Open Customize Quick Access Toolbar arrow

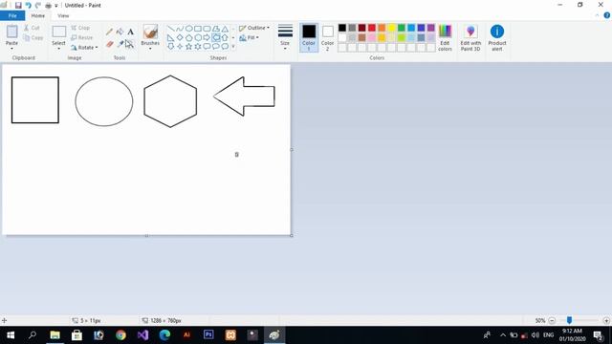56,6
